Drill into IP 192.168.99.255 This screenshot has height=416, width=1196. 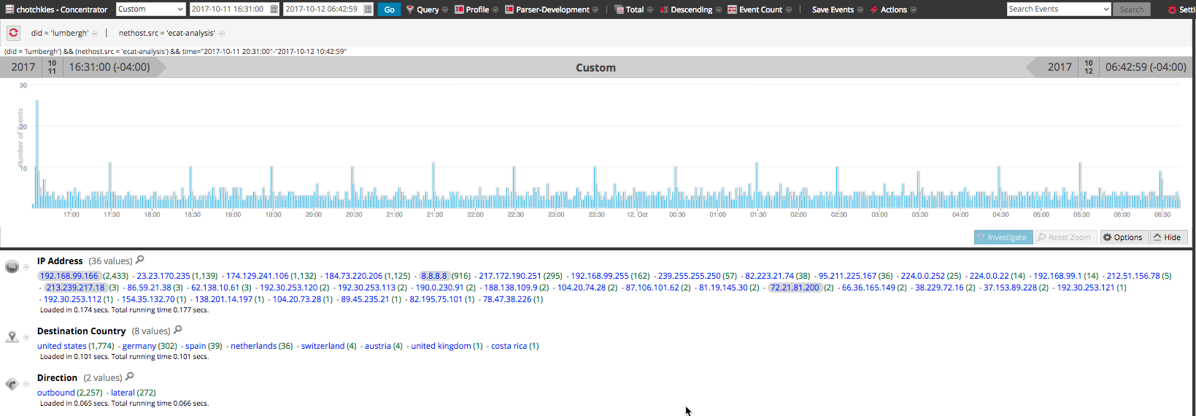click(x=600, y=276)
